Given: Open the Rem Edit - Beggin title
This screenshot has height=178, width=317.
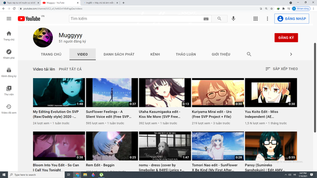Looking at the screenshot, I should pyautogui.click(x=100, y=165).
